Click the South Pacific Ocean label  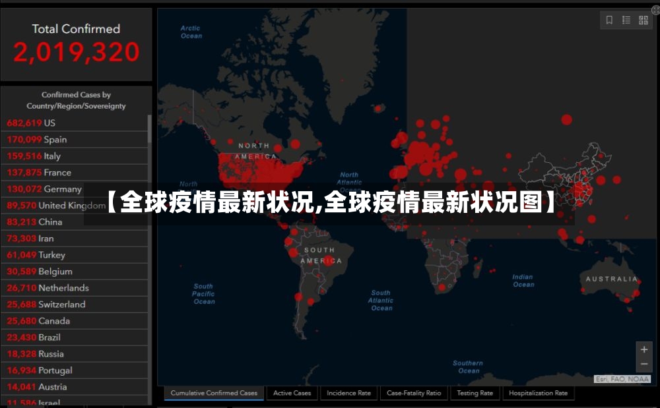(x=204, y=294)
